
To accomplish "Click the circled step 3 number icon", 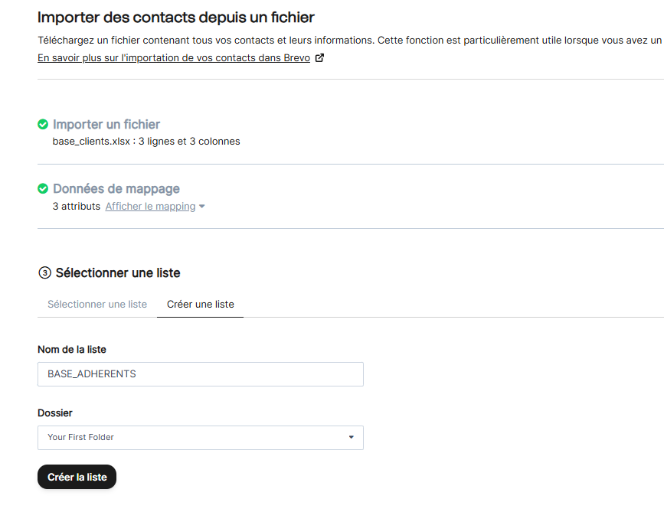I will tap(44, 273).
